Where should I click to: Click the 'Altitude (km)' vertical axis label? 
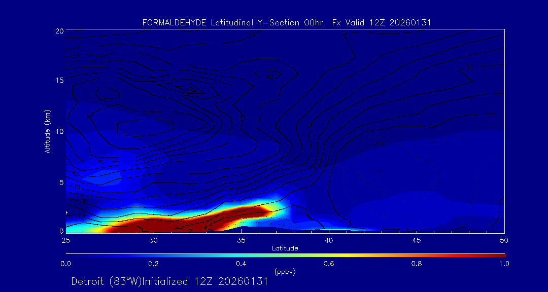pyautogui.click(x=47, y=131)
